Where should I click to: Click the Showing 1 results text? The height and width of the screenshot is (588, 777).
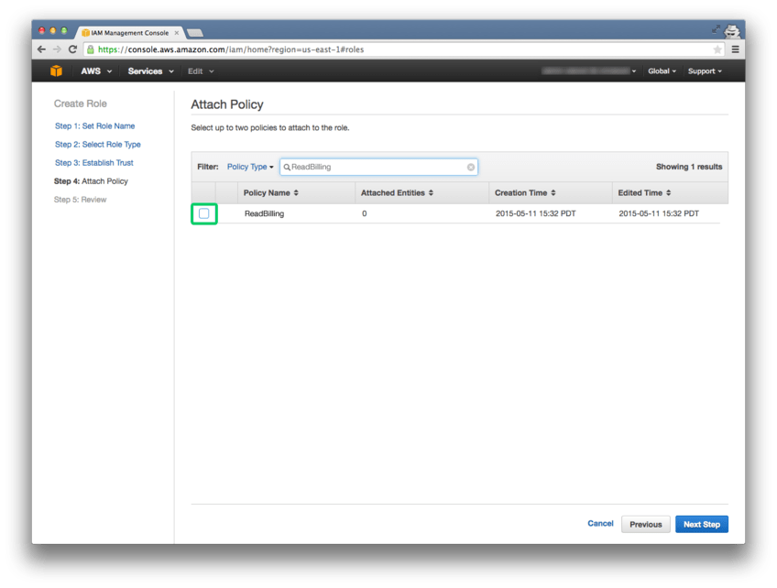click(689, 167)
